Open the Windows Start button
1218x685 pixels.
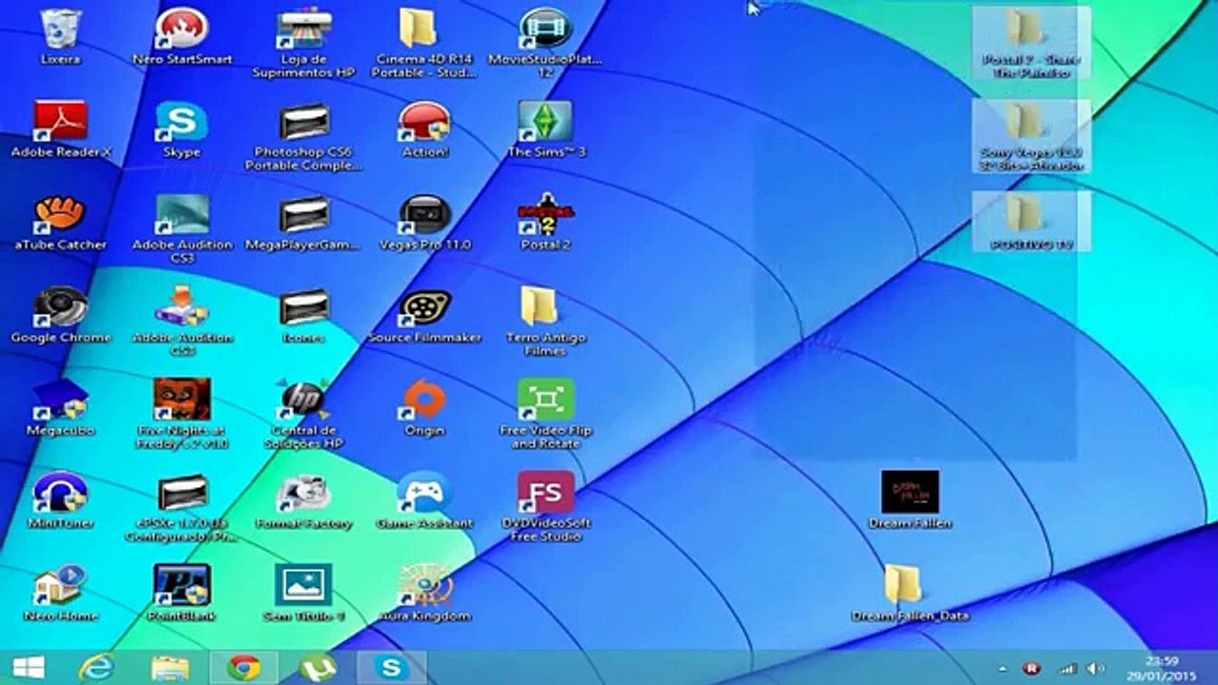click(x=29, y=666)
